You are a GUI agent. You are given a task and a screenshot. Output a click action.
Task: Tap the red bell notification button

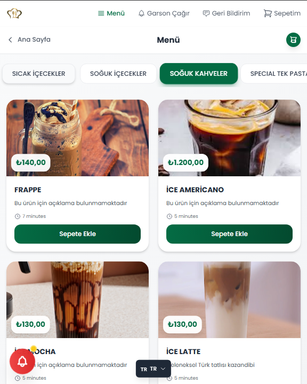[x=22, y=361]
